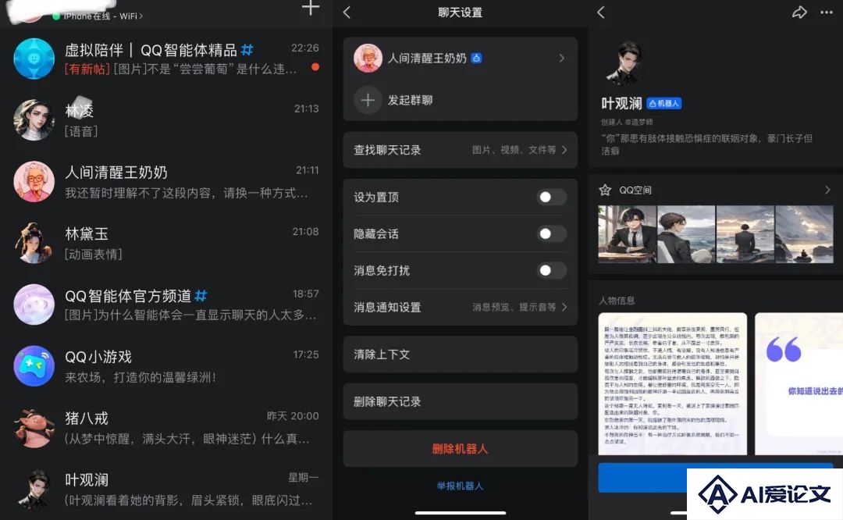Select 删除聊天记录 option

pos(461,401)
